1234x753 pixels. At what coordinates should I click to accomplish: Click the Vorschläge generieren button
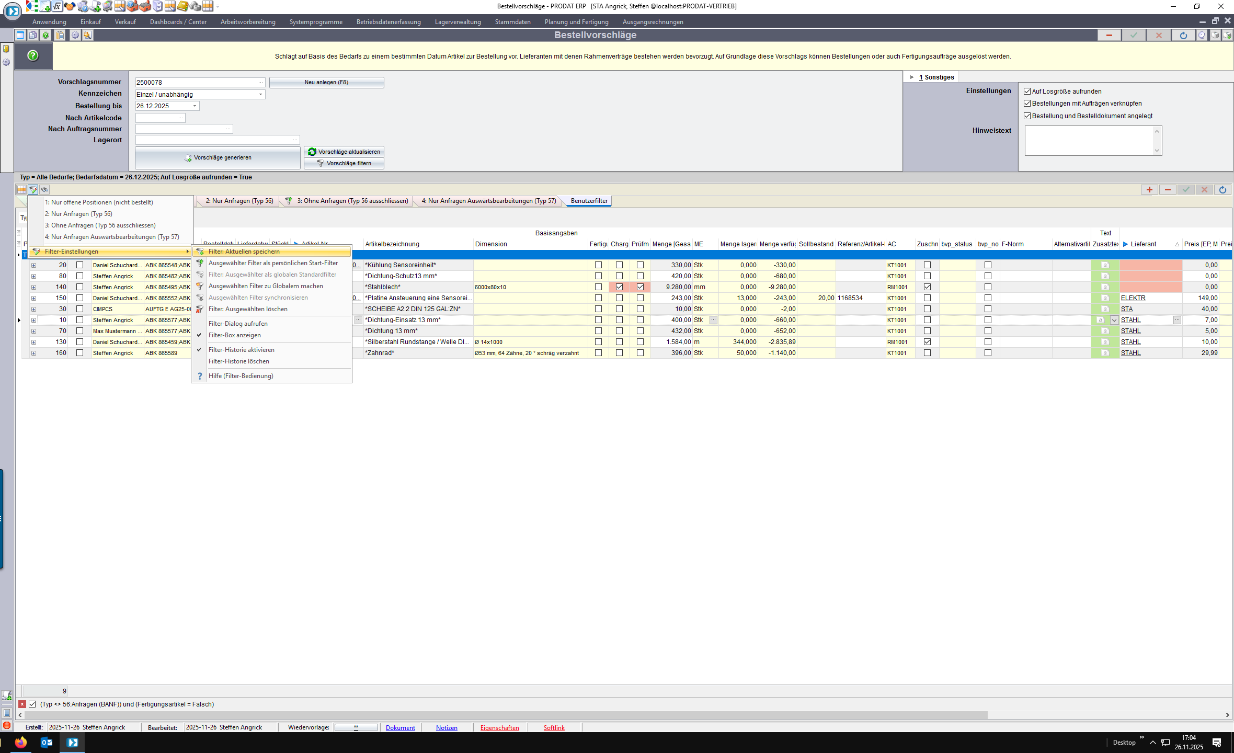coord(218,157)
